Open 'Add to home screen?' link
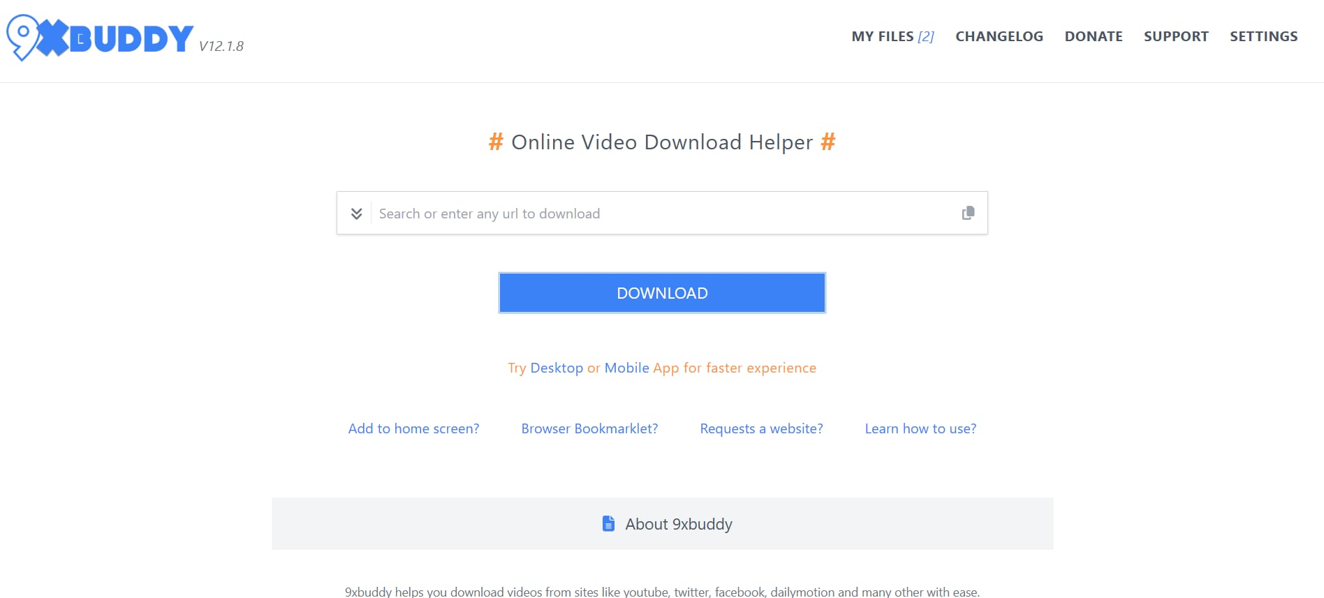Viewport: 1324px width, 598px height. click(x=413, y=428)
